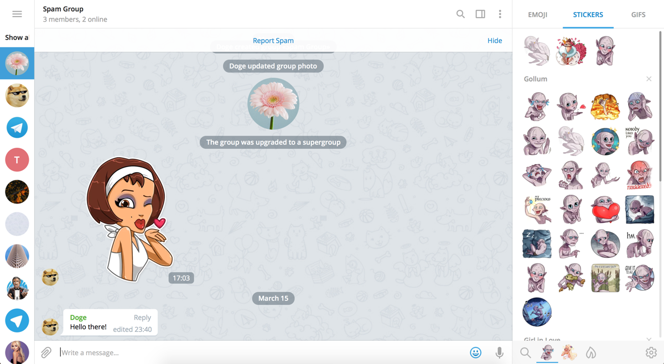The height and width of the screenshot is (364, 664).
Task: Open the Telegram chat below the Doge chat
Action: (17, 128)
